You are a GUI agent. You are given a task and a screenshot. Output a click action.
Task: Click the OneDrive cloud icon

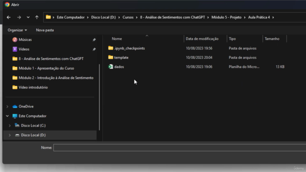pyautogui.click(x=15, y=107)
